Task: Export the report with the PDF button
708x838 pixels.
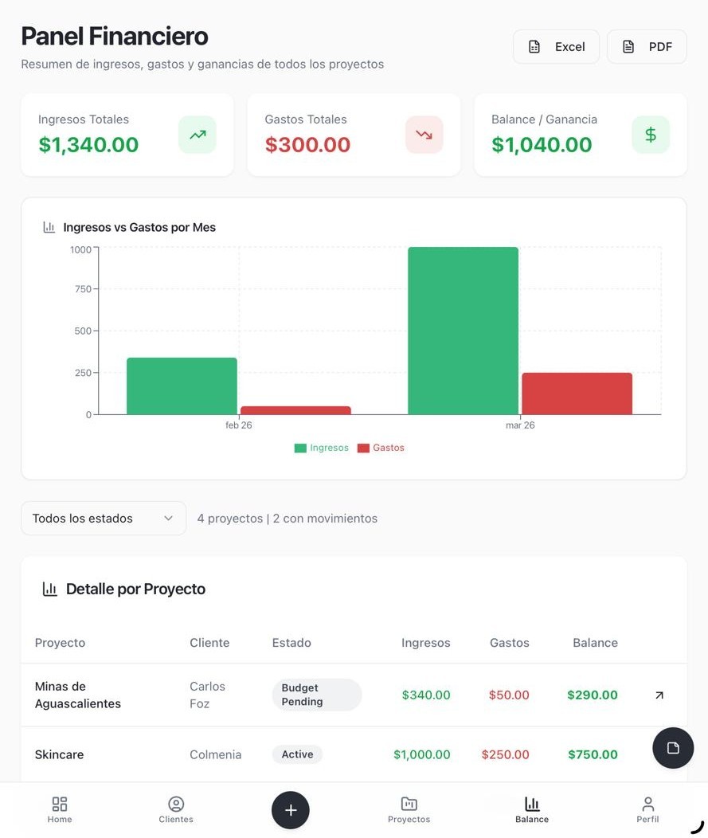Action: coord(647,46)
